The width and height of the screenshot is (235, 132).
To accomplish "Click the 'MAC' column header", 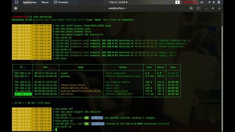I will pyautogui.click(x=46, y=67).
